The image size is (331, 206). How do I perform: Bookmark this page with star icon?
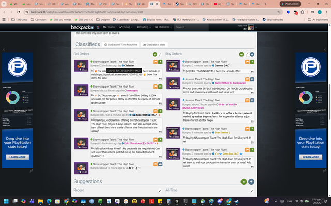click(x=278, y=12)
